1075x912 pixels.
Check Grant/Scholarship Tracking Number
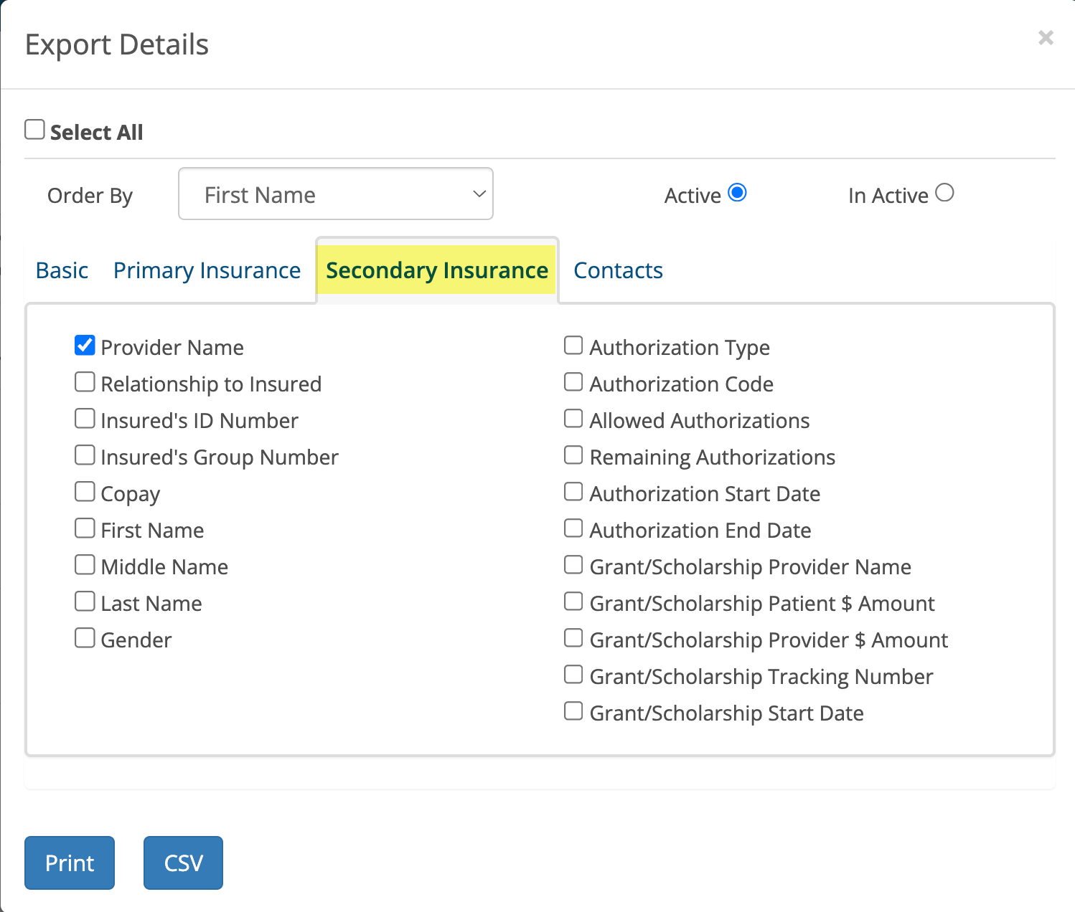(573, 675)
